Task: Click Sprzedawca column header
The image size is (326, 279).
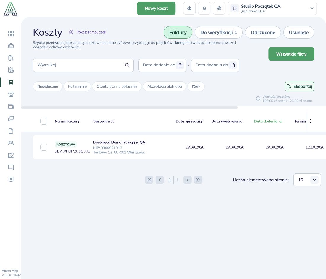Action: coord(104,121)
